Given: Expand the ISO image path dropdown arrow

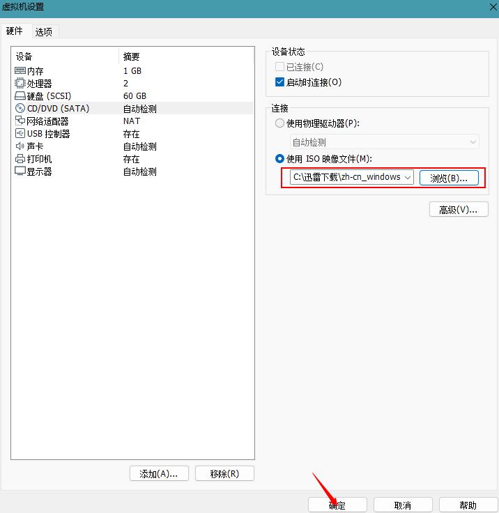Looking at the screenshot, I should coord(408,177).
